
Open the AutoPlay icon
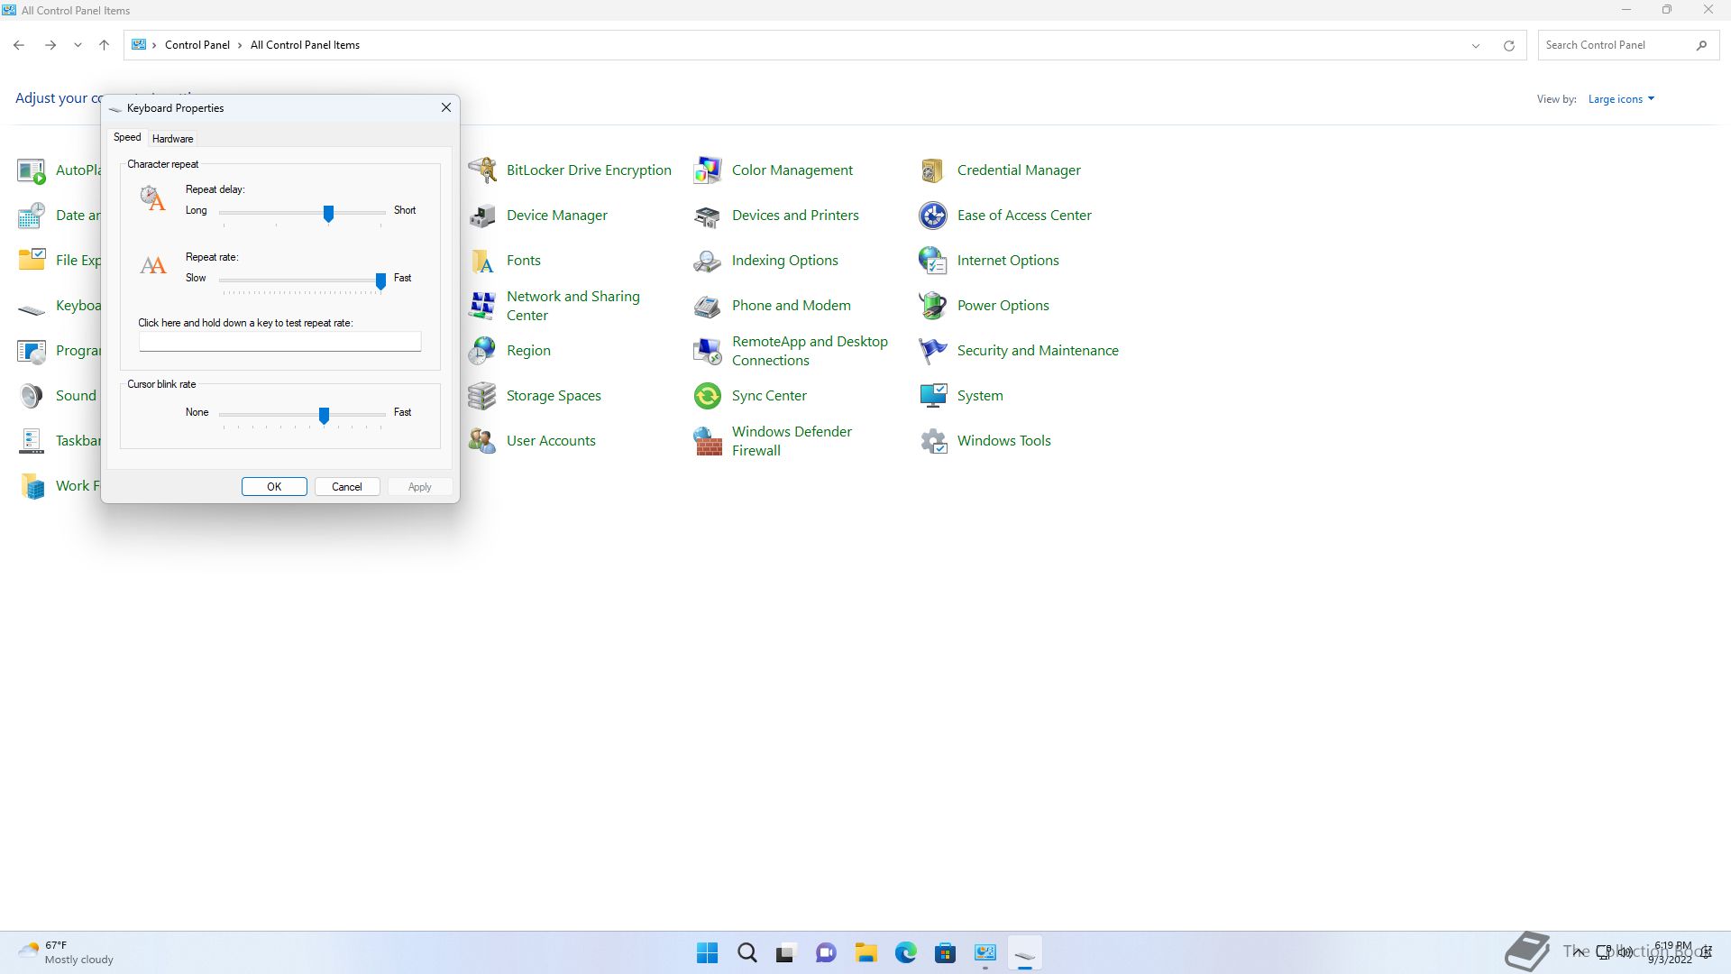[32, 170]
